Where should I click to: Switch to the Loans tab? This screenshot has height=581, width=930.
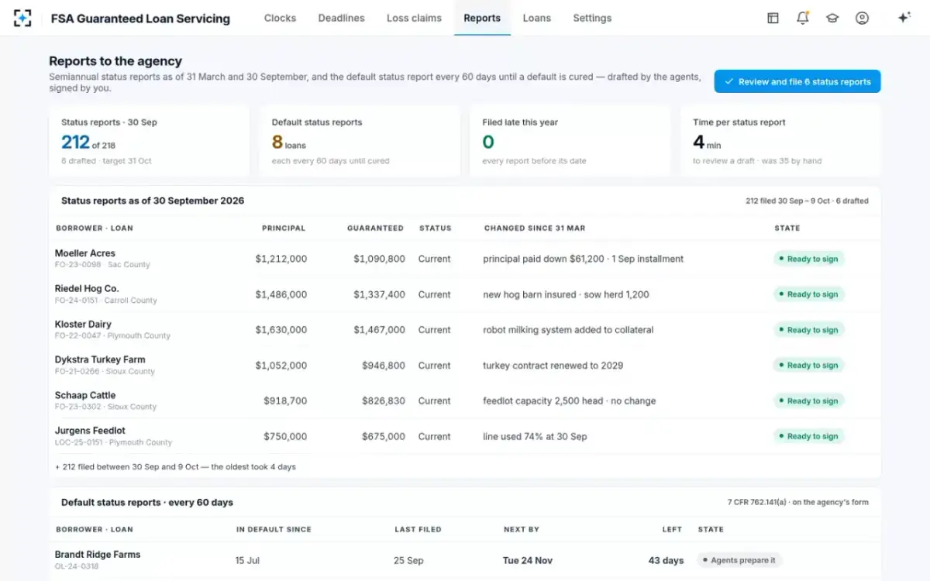tap(536, 18)
